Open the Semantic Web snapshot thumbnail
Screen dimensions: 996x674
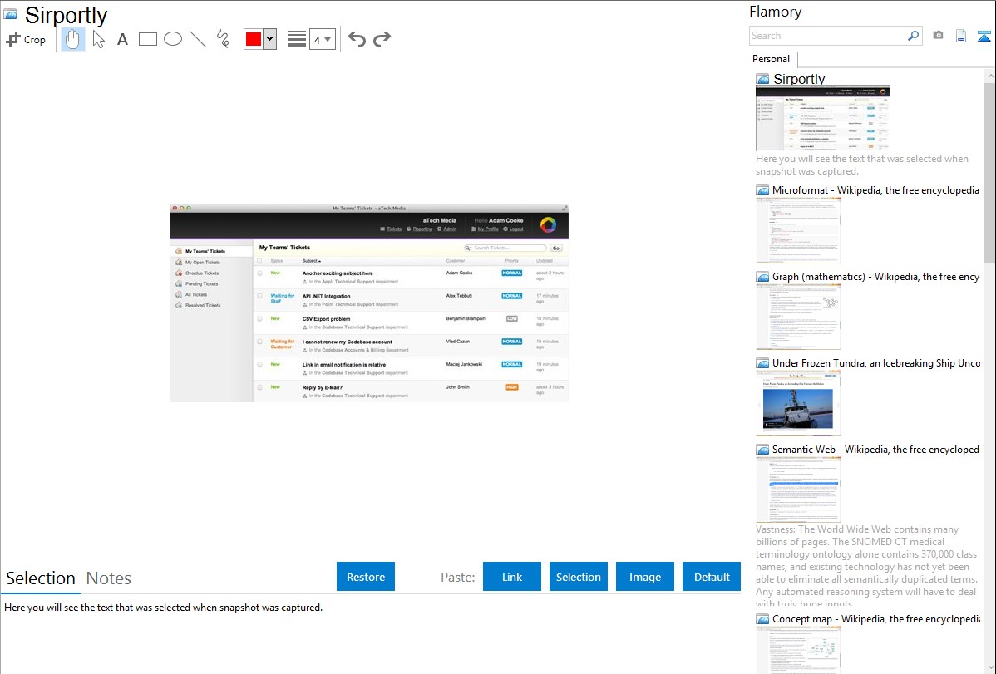pos(798,490)
